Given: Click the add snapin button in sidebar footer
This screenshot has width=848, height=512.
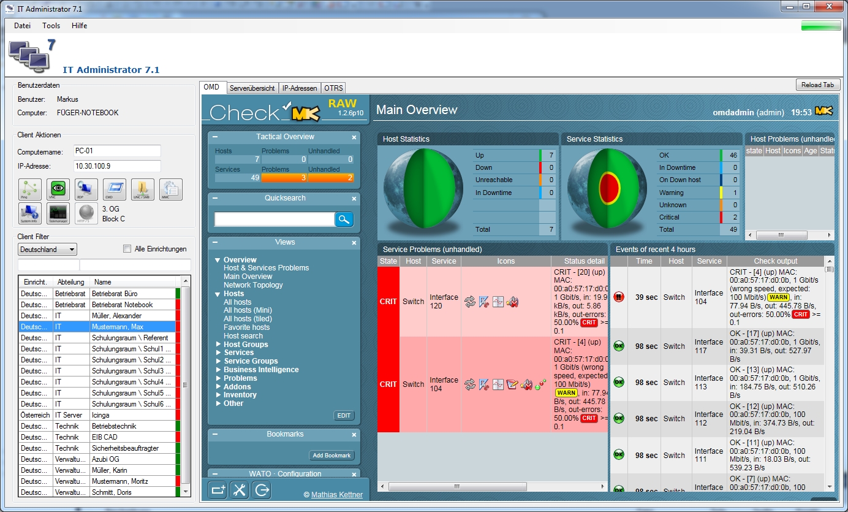Looking at the screenshot, I should click(218, 489).
